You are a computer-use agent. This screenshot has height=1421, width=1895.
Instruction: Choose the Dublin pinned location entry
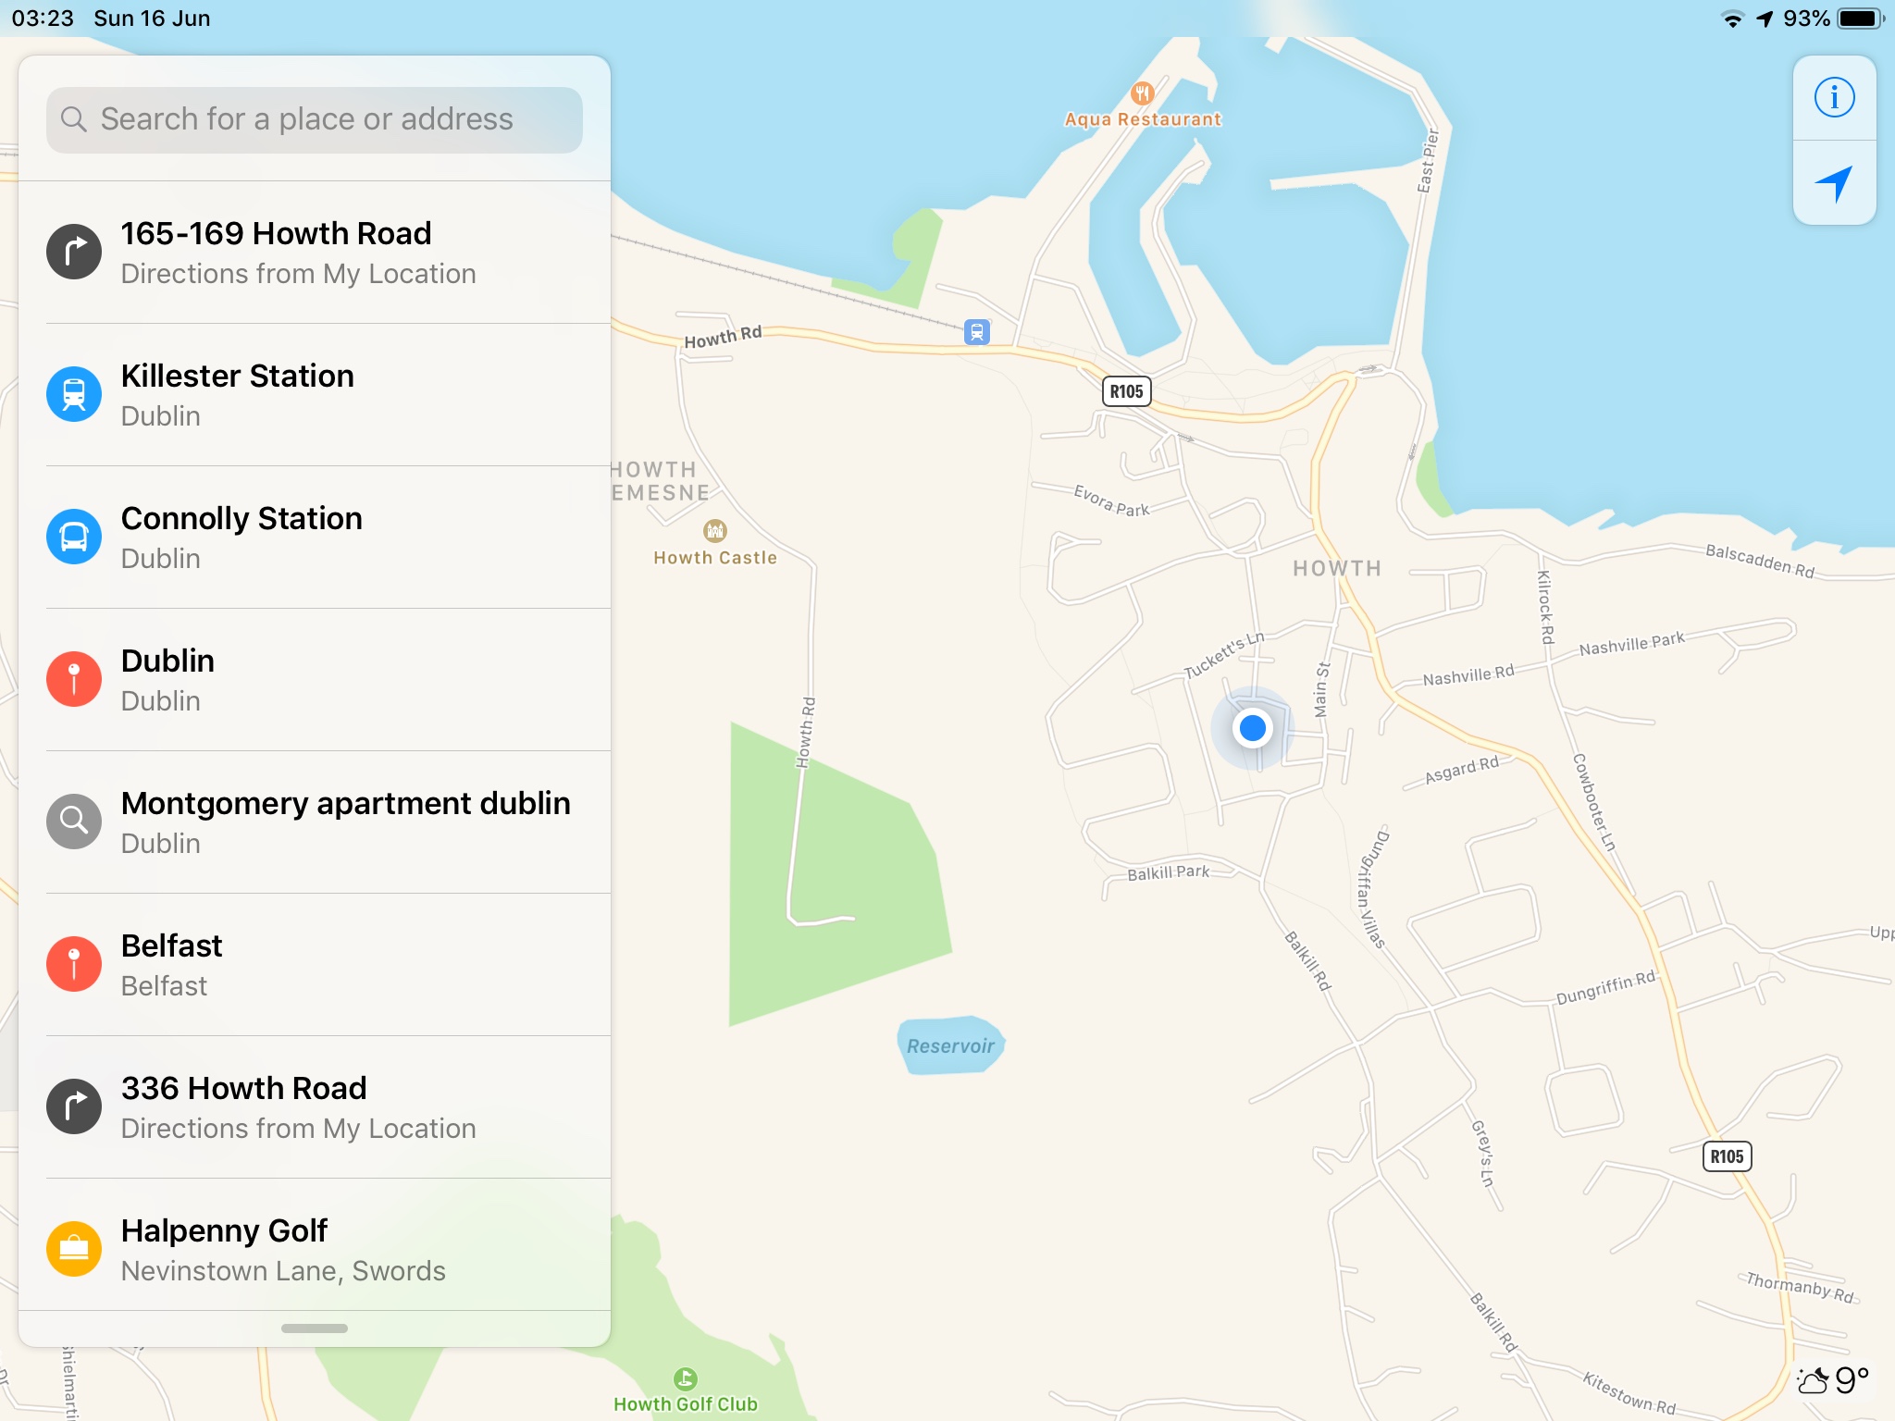(x=315, y=680)
